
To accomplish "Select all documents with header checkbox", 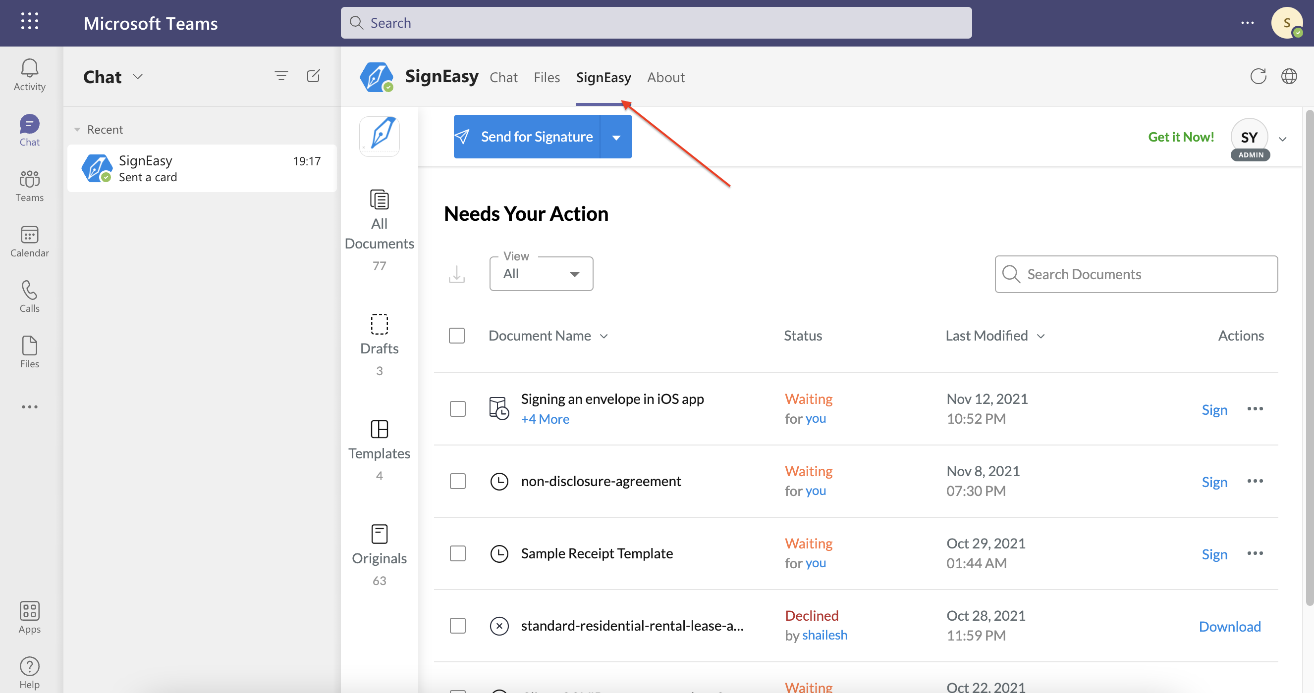I will pyautogui.click(x=456, y=335).
